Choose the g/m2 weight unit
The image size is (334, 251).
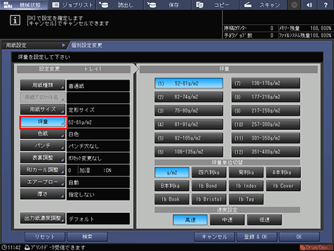click(172, 173)
